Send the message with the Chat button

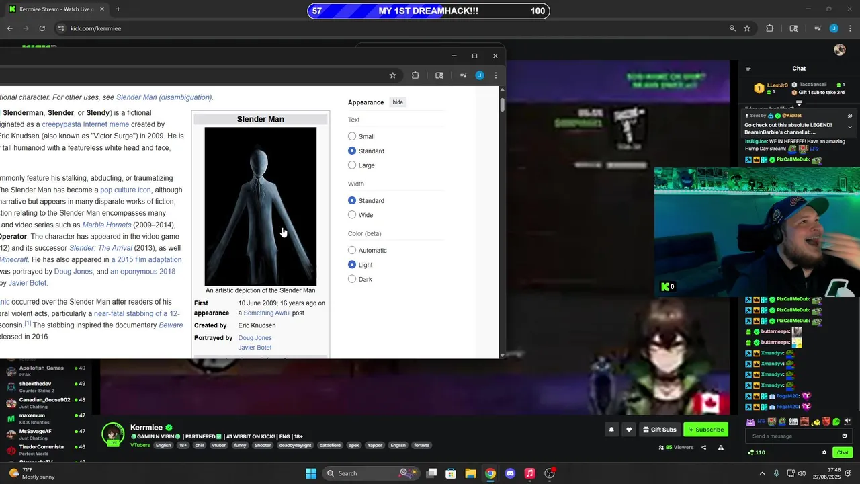tap(843, 452)
